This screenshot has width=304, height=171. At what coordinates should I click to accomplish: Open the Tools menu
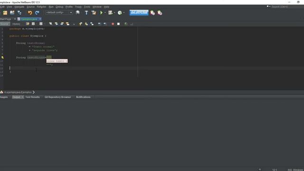tap(87, 7)
